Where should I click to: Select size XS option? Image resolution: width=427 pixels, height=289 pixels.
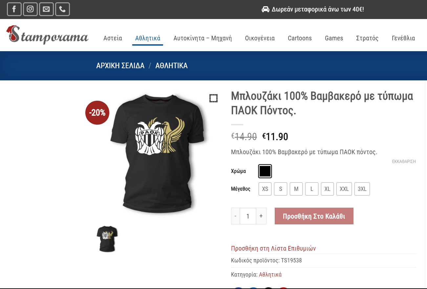pyautogui.click(x=265, y=189)
